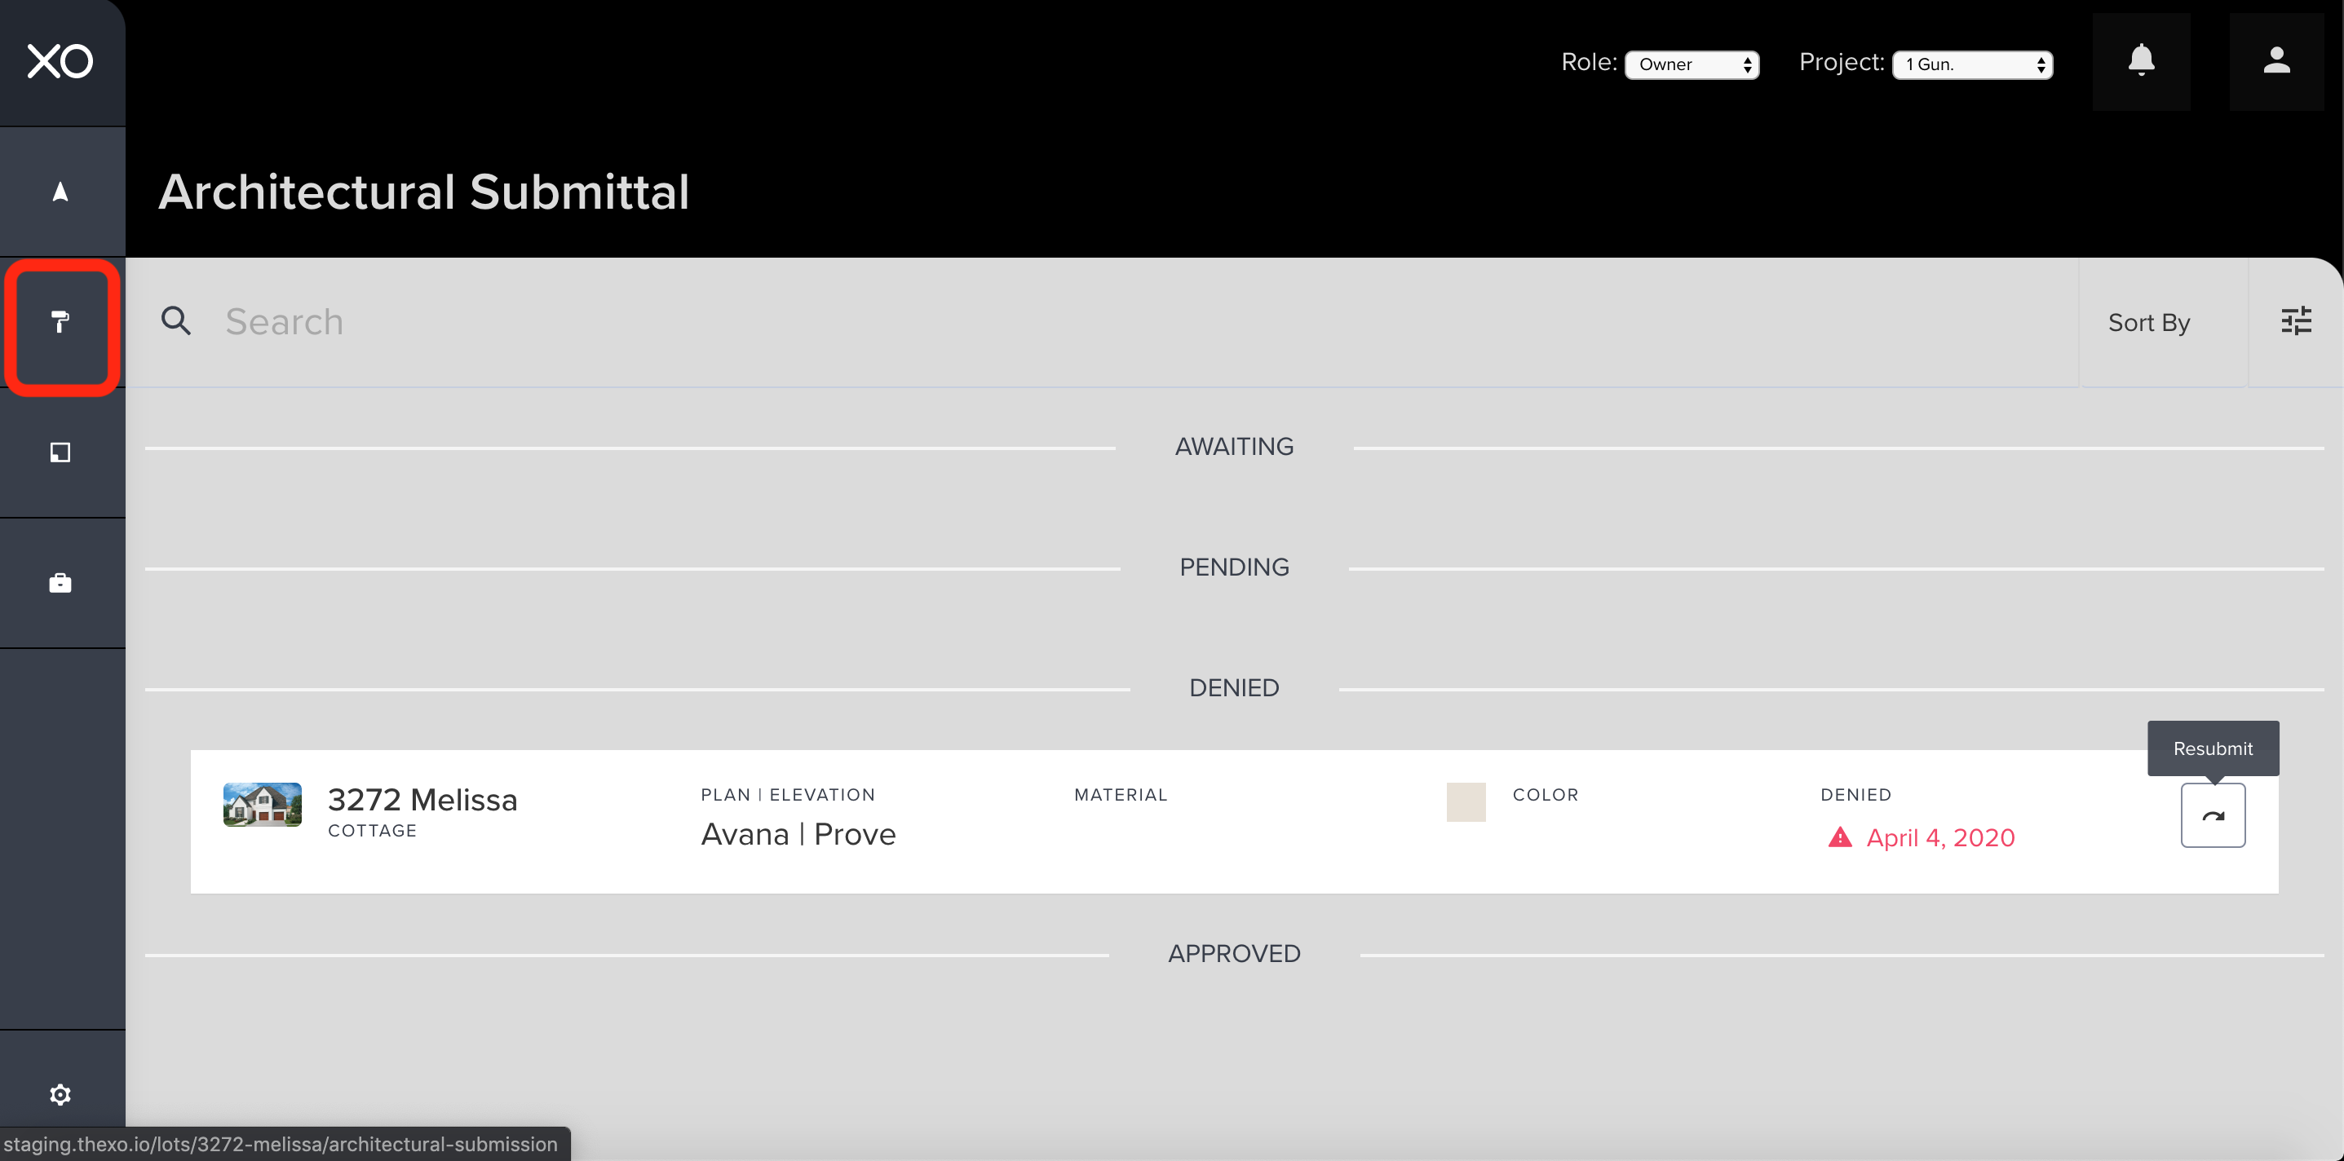
Task: Open the user profile icon
Action: pyautogui.click(x=2275, y=61)
